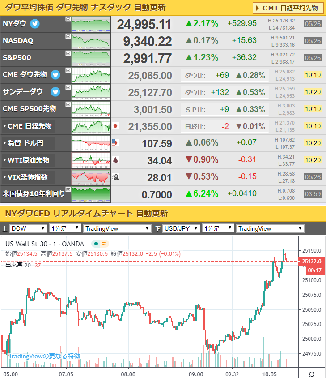
Task: Click TradingViewの更なる特徴 link
Action: (x=45, y=356)
